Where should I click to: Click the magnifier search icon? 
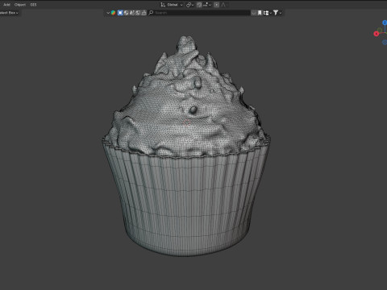pyautogui.click(x=151, y=13)
